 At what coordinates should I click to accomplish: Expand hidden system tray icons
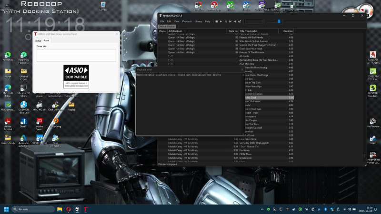(262, 209)
